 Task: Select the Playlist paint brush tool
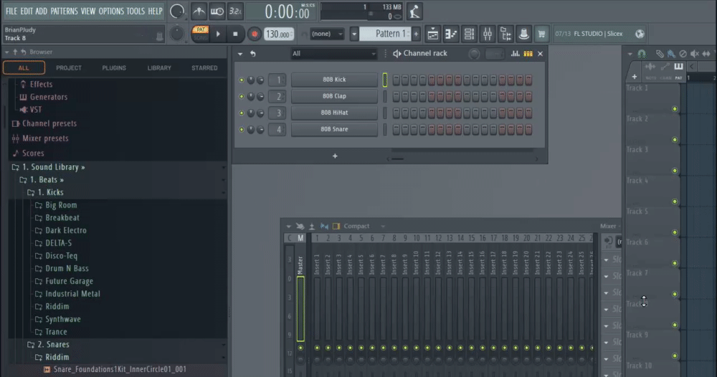click(671, 54)
